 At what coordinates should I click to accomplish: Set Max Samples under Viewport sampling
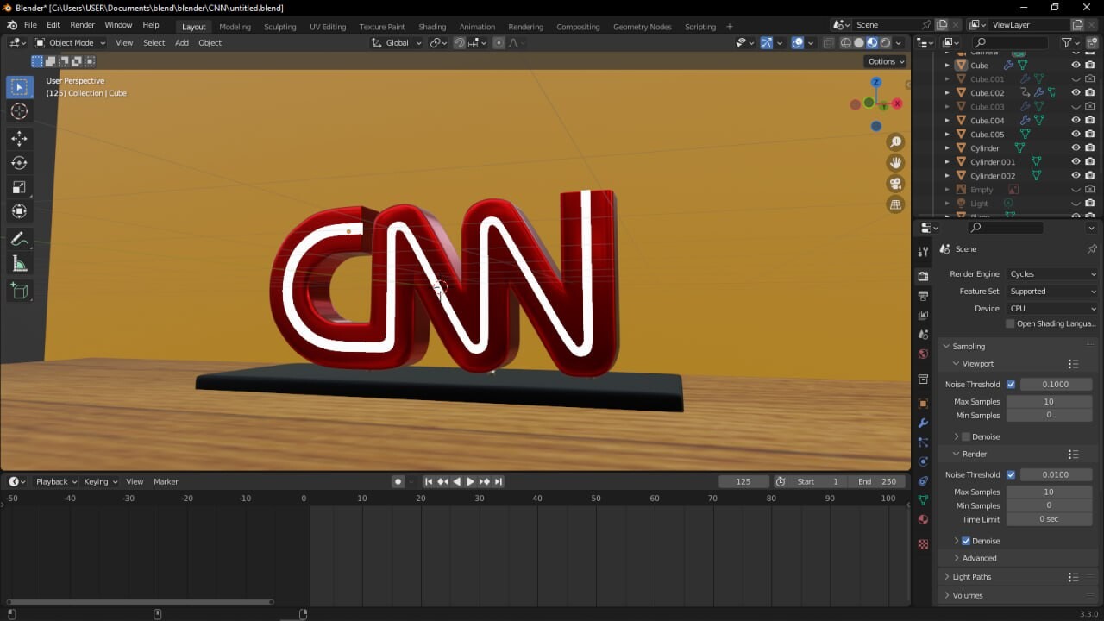pos(1049,401)
